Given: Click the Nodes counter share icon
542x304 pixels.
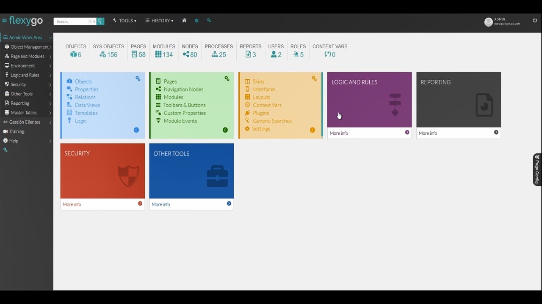Looking at the screenshot, I should click(186, 54).
